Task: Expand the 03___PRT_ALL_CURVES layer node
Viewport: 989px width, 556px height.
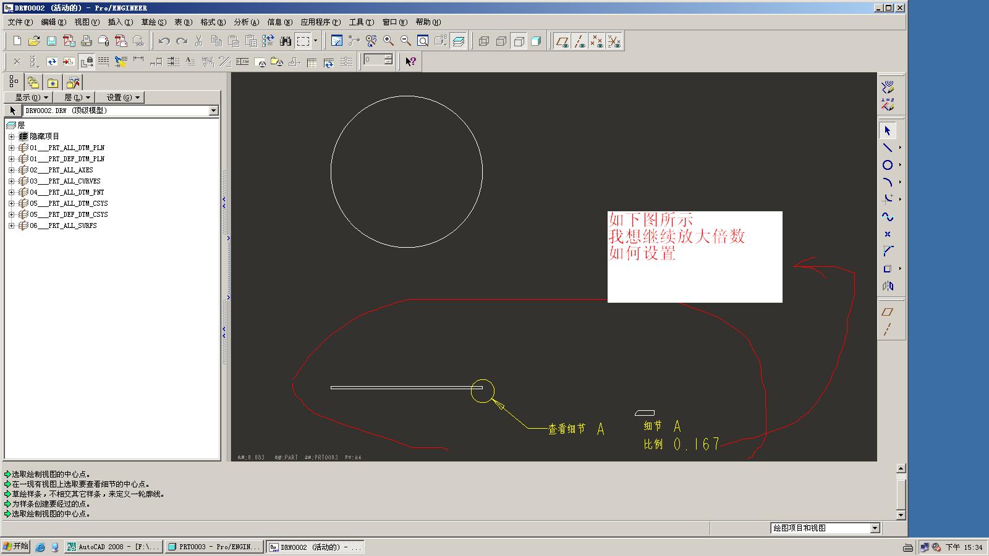Action: point(11,181)
